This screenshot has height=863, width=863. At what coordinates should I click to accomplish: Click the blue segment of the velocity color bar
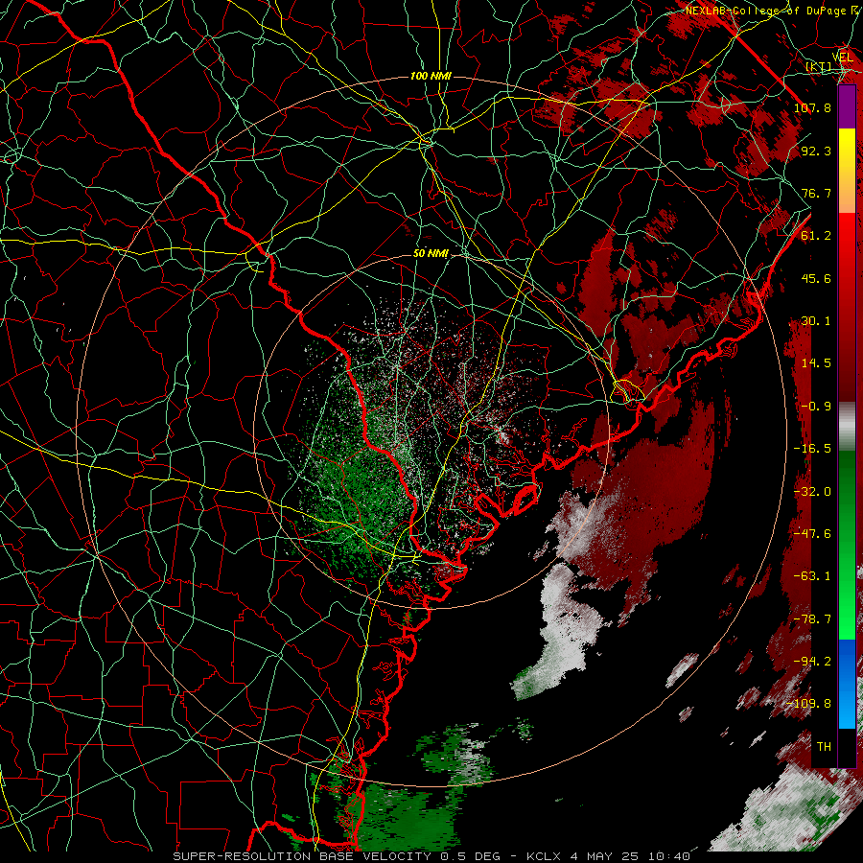coord(847,684)
